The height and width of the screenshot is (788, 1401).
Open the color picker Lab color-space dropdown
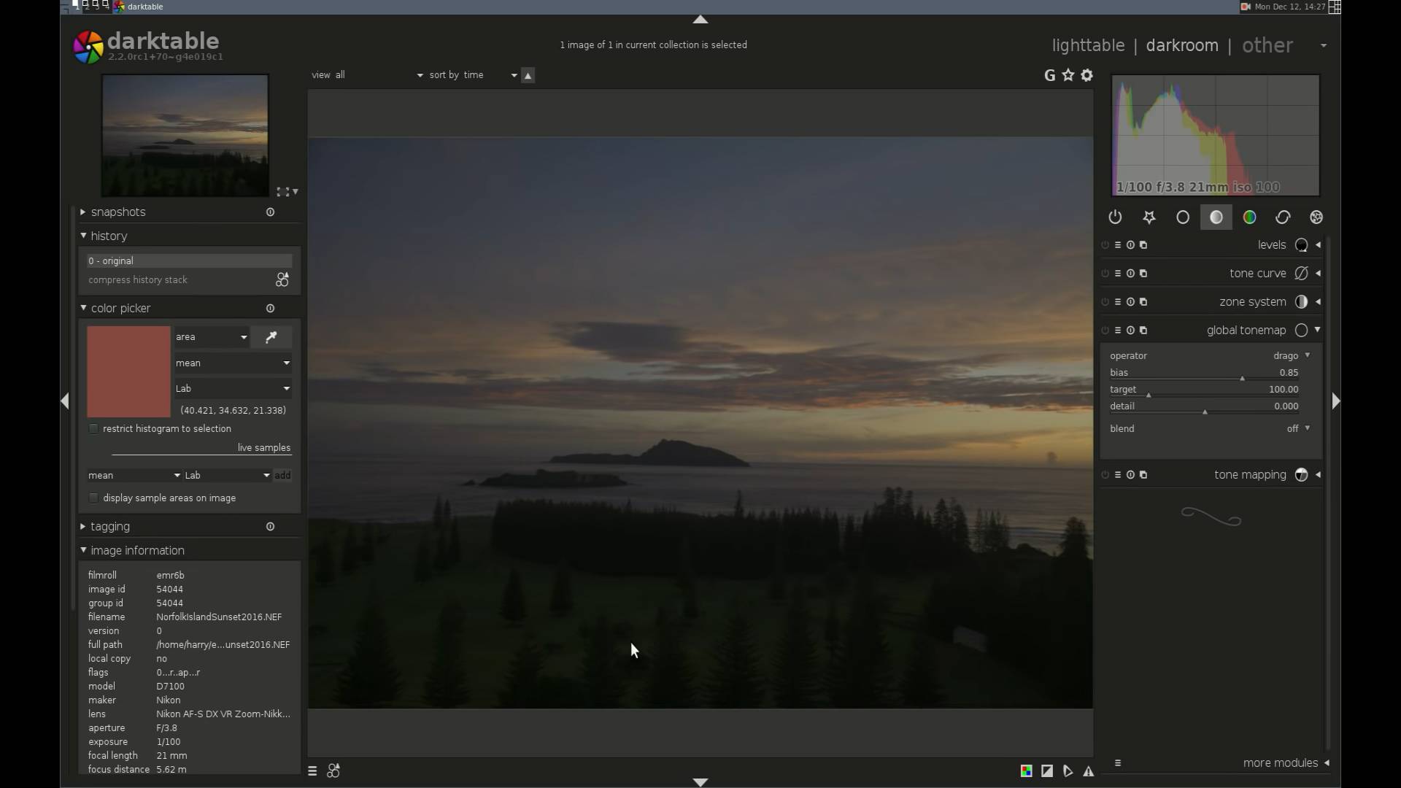(x=232, y=389)
